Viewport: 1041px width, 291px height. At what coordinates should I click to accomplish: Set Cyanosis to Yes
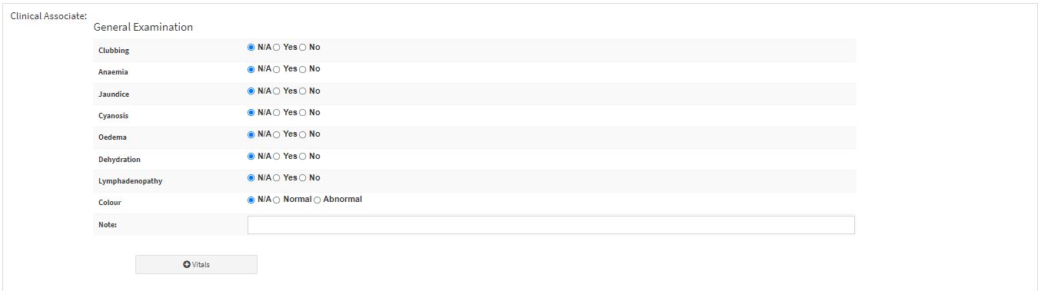[x=277, y=113]
